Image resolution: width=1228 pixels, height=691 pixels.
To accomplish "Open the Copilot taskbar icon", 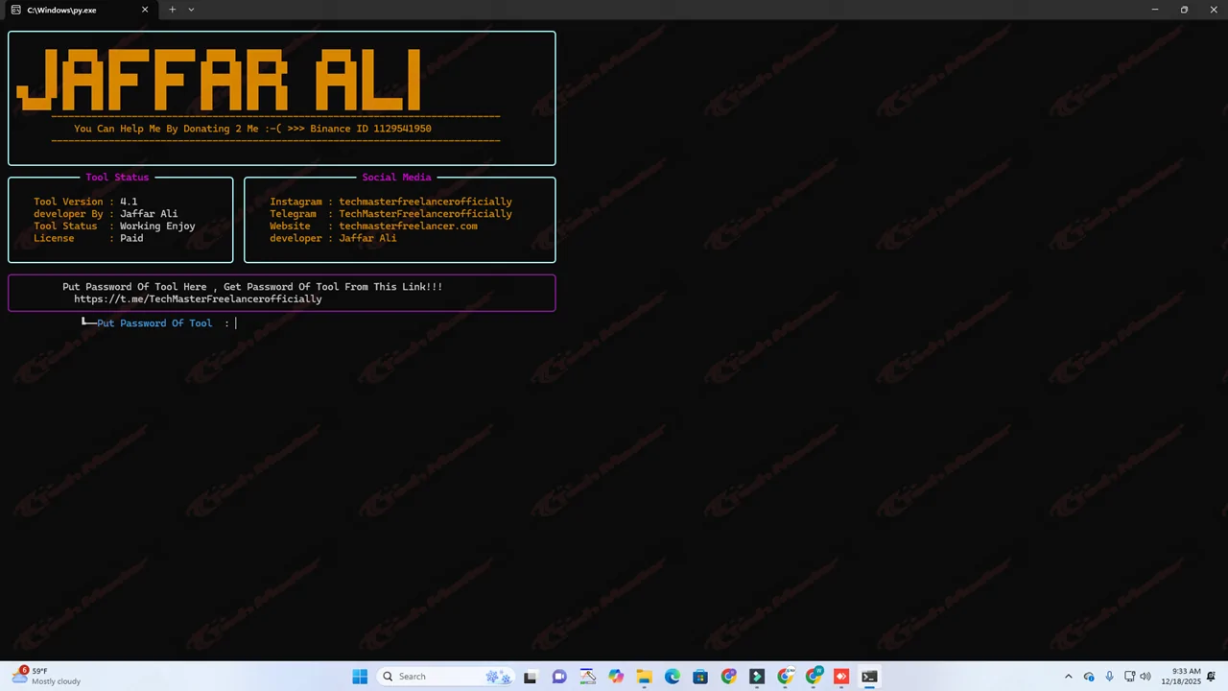I will [616, 677].
